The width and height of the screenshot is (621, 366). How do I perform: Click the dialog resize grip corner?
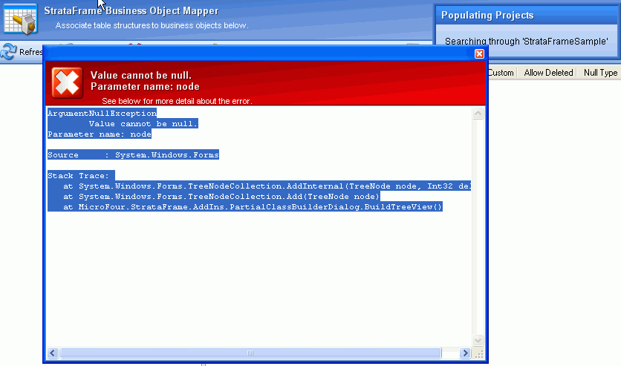[x=478, y=353]
